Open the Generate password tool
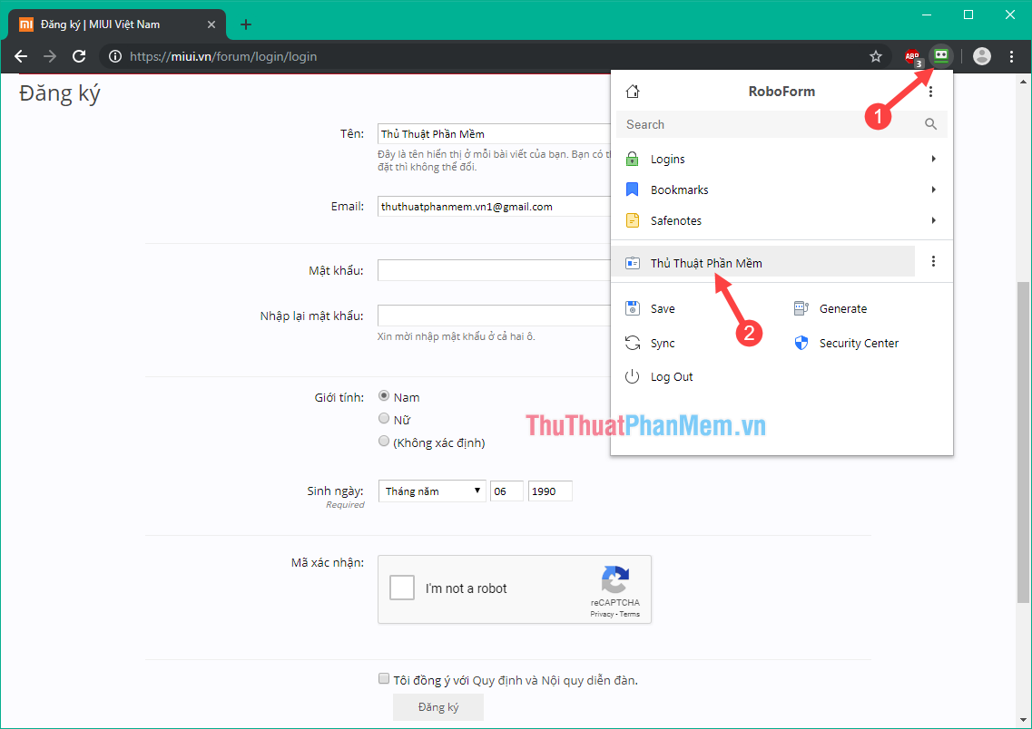This screenshot has width=1032, height=729. [801, 307]
